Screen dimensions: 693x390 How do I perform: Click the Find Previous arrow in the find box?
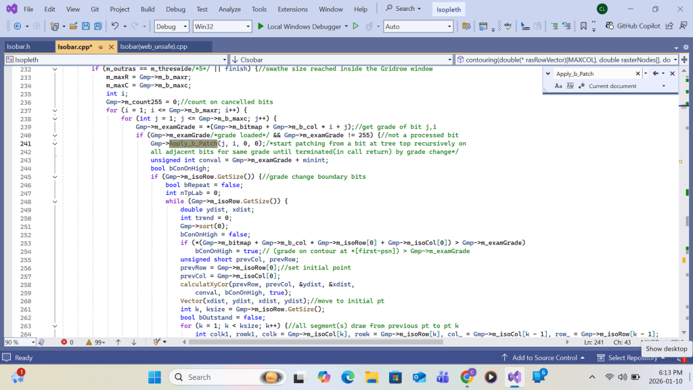[655, 73]
